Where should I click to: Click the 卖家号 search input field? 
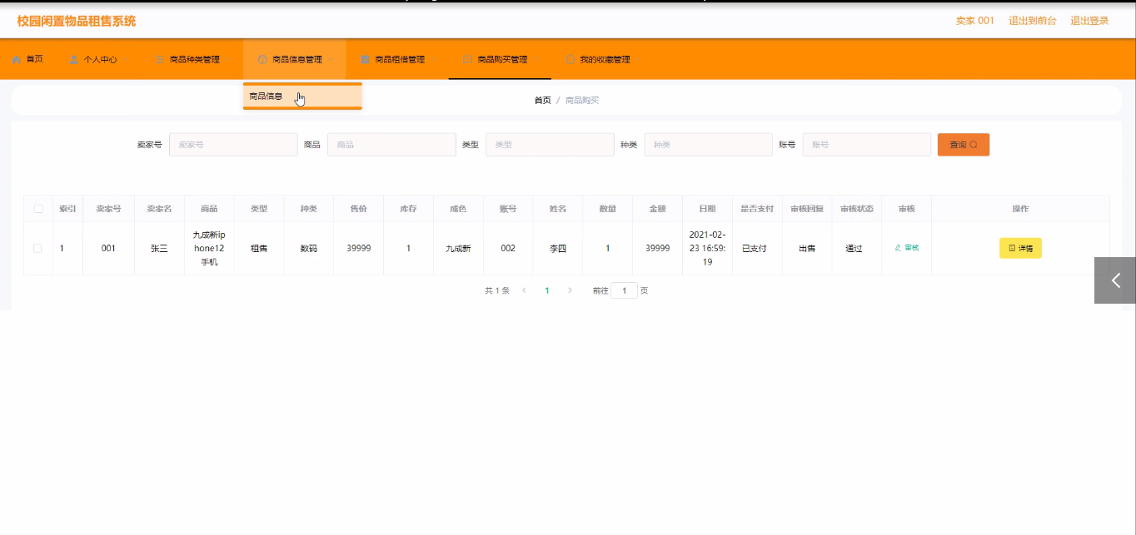(x=233, y=145)
